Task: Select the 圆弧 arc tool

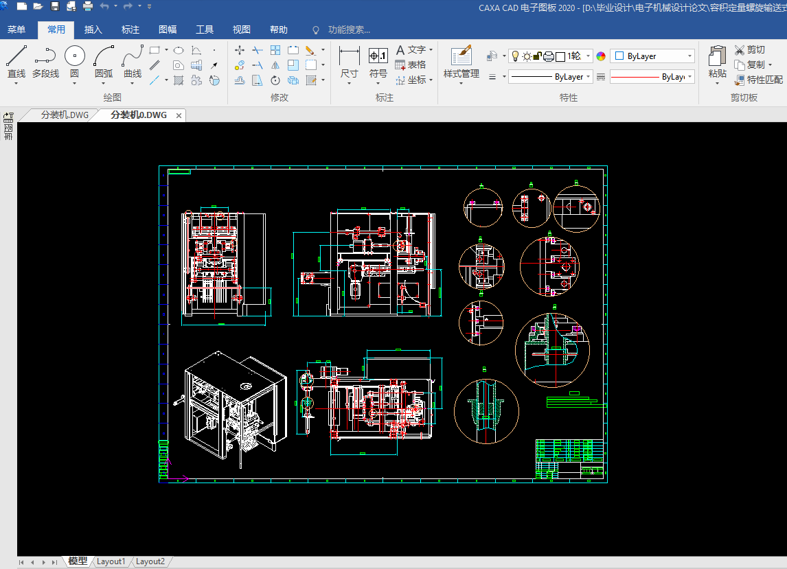Action: pos(104,61)
